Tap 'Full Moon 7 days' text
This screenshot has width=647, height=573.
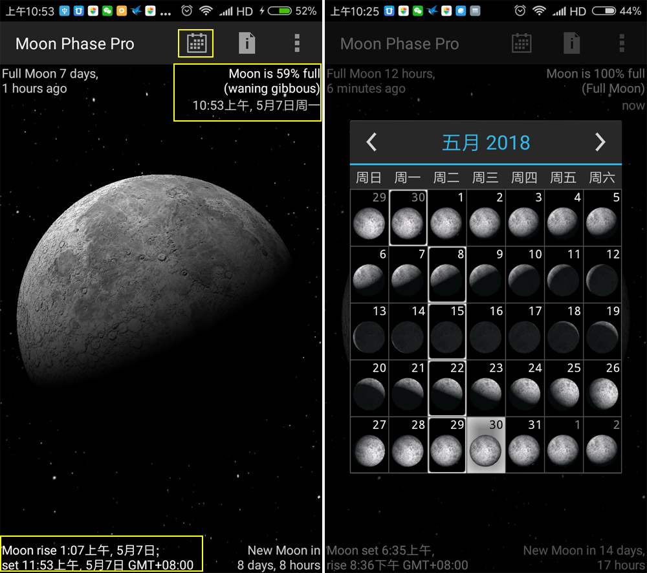pyautogui.click(x=50, y=74)
